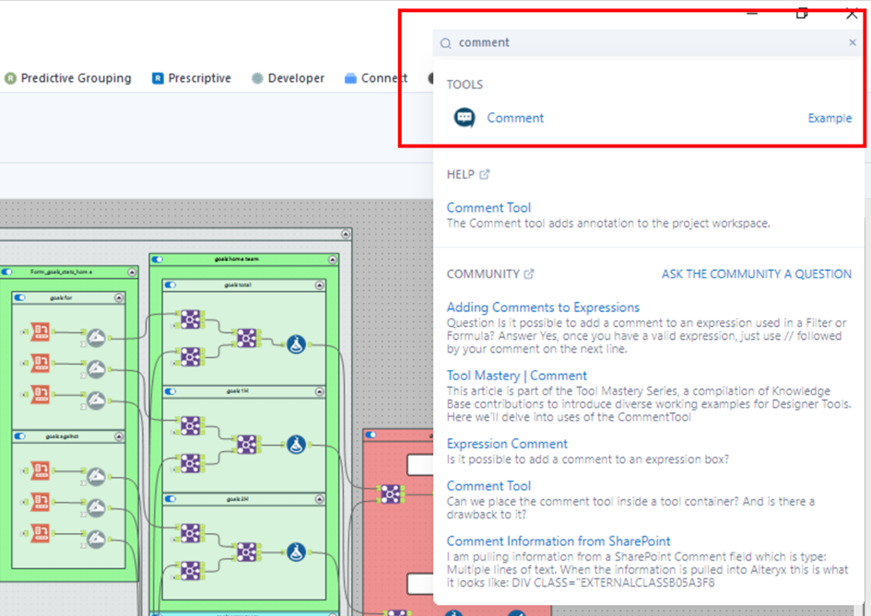Disable the goals for container
The height and width of the screenshot is (616, 871).
pyautogui.click(x=20, y=297)
